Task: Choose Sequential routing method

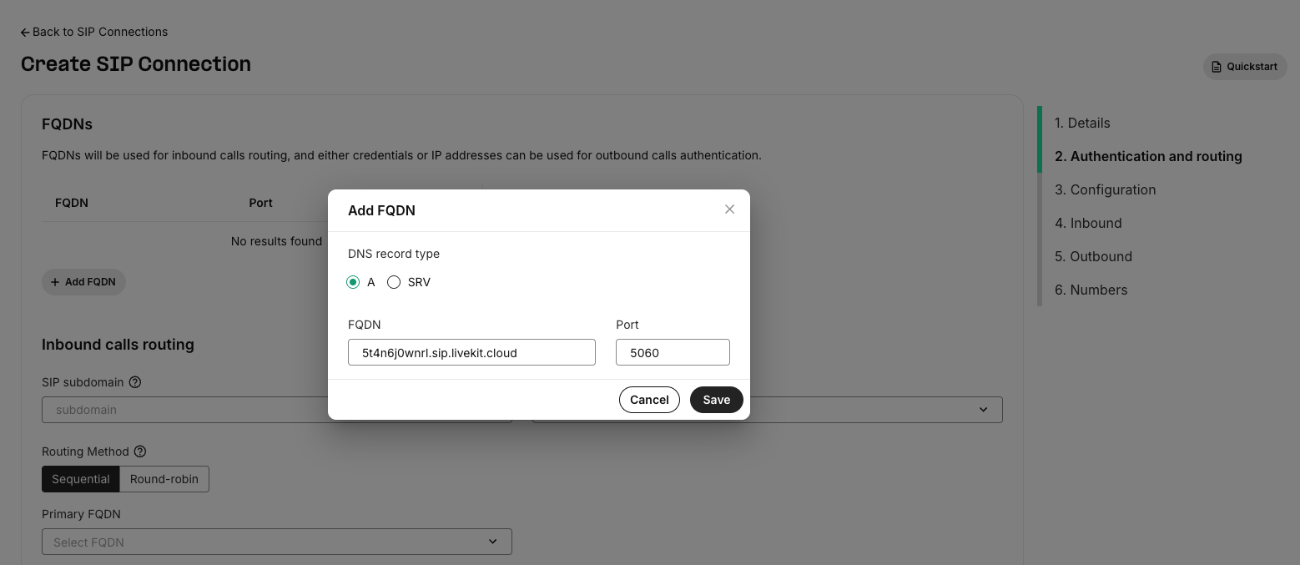Action: pos(80,479)
